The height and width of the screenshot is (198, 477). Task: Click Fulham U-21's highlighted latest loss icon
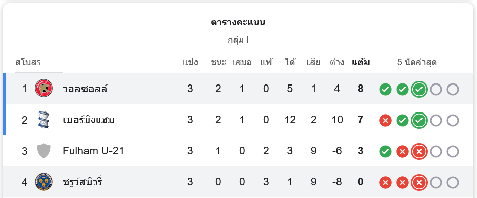[419, 152]
